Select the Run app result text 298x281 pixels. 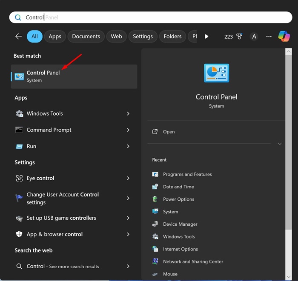(x=32, y=146)
